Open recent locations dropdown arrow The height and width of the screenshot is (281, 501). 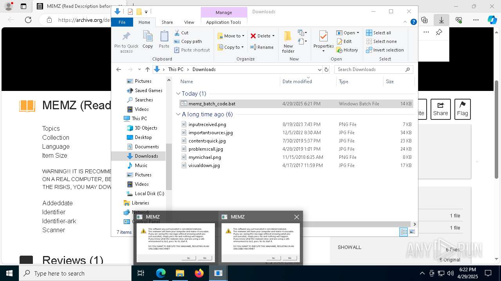click(139, 69)
